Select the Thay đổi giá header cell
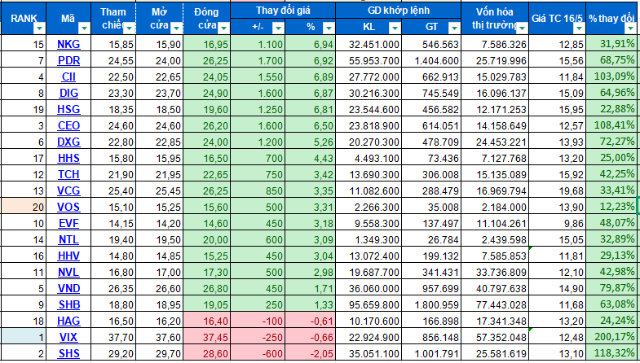The width and height of the screenshot is (640, 363). pos(283,11)
